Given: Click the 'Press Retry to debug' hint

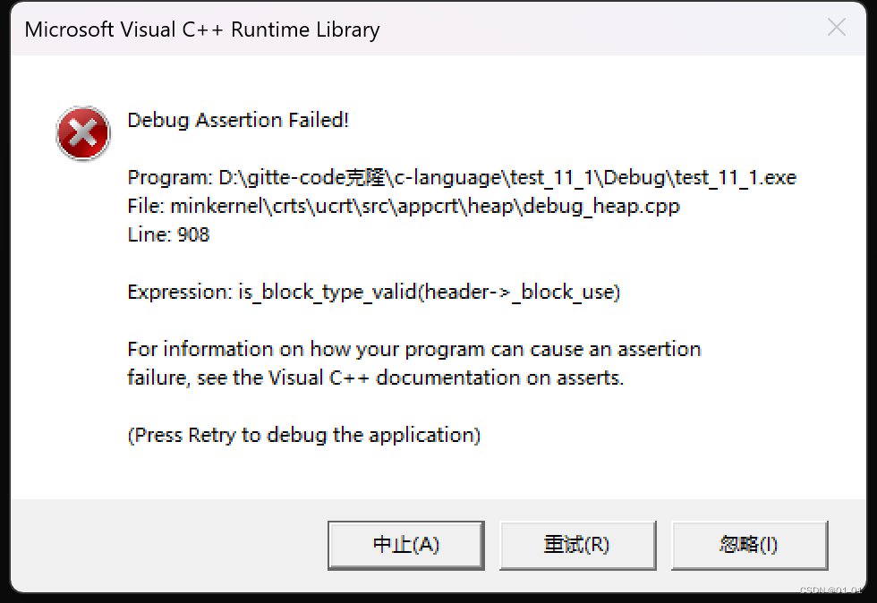Looking at the screenshot, I should [x=304, y=435].
